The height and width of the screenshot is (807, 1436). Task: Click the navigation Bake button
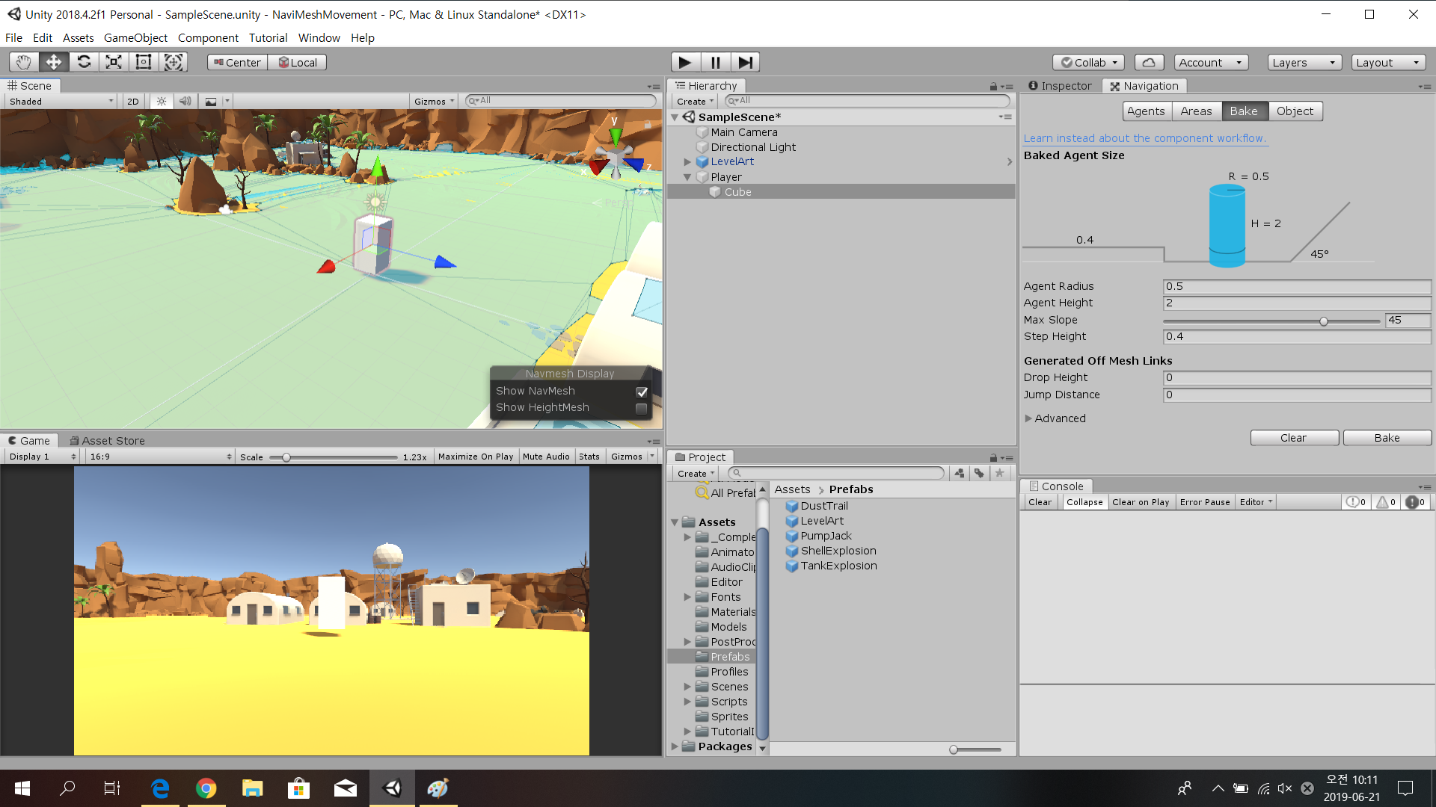[1387, 438]
